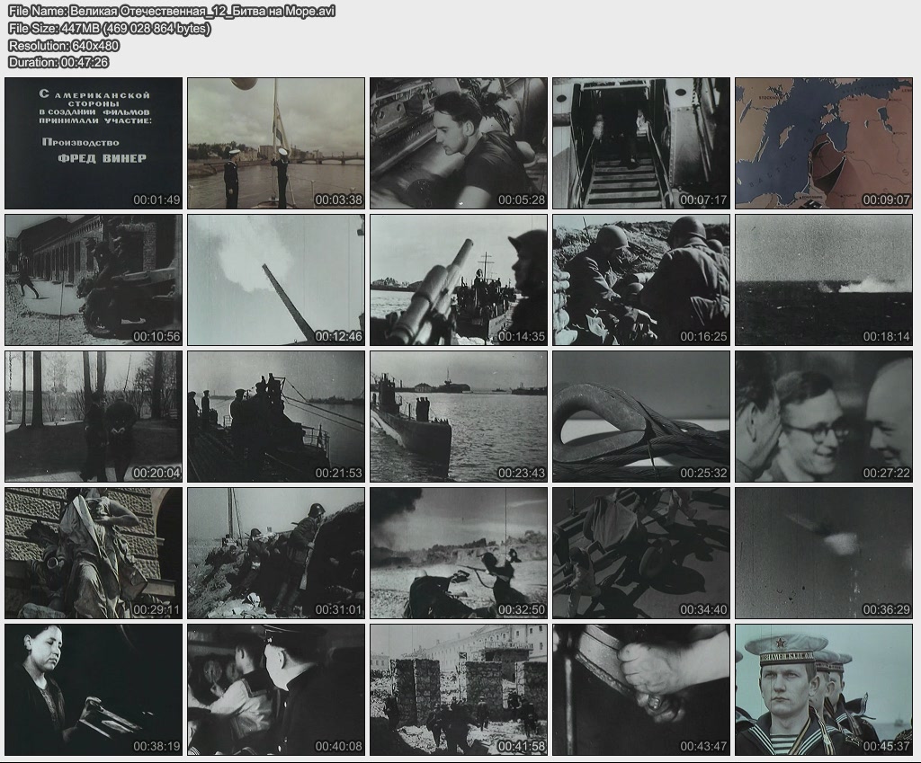Open the 00:45:37 color frame of sailors

(x=824, y=689)
